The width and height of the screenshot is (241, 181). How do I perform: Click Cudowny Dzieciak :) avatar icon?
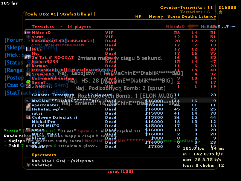tap(28, 117)
